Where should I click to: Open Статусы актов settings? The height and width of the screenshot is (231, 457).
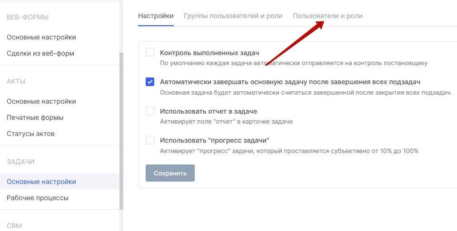click(x=30, y=134)
